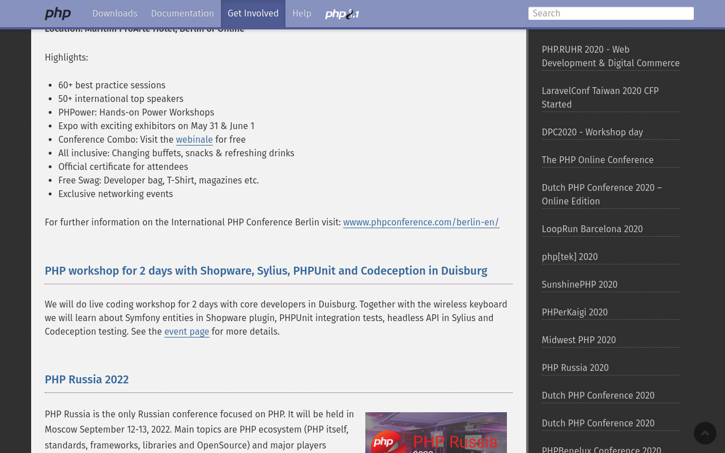Open the PHP Russia 2022 headline
The height and width of the screenshot is (453, 725).
87,379
